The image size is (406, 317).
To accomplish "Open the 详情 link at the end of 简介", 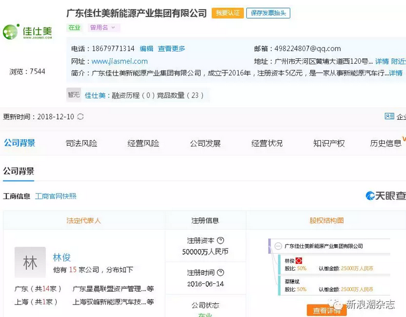I will point(396,73).
